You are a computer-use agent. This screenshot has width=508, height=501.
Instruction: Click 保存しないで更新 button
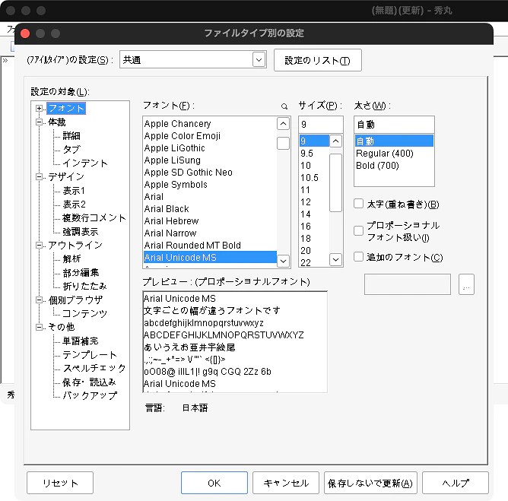(x=370, y=483)
